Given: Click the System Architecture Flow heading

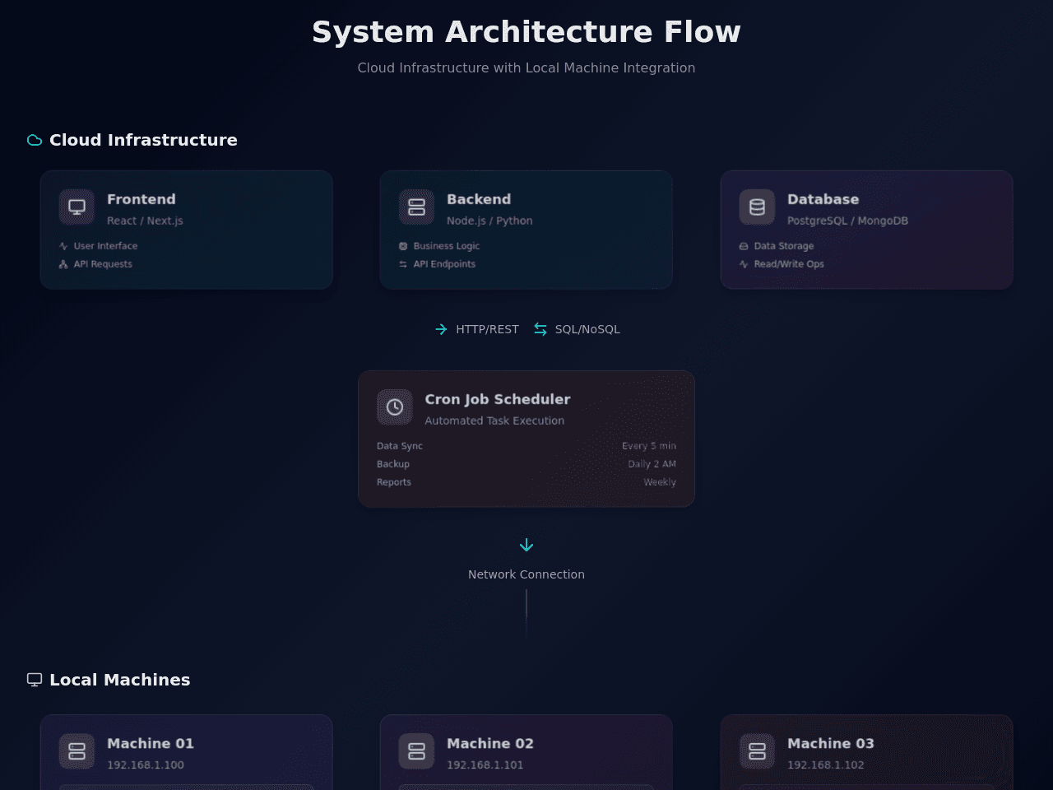Looking at the screenshot, I should pos(526,32).
